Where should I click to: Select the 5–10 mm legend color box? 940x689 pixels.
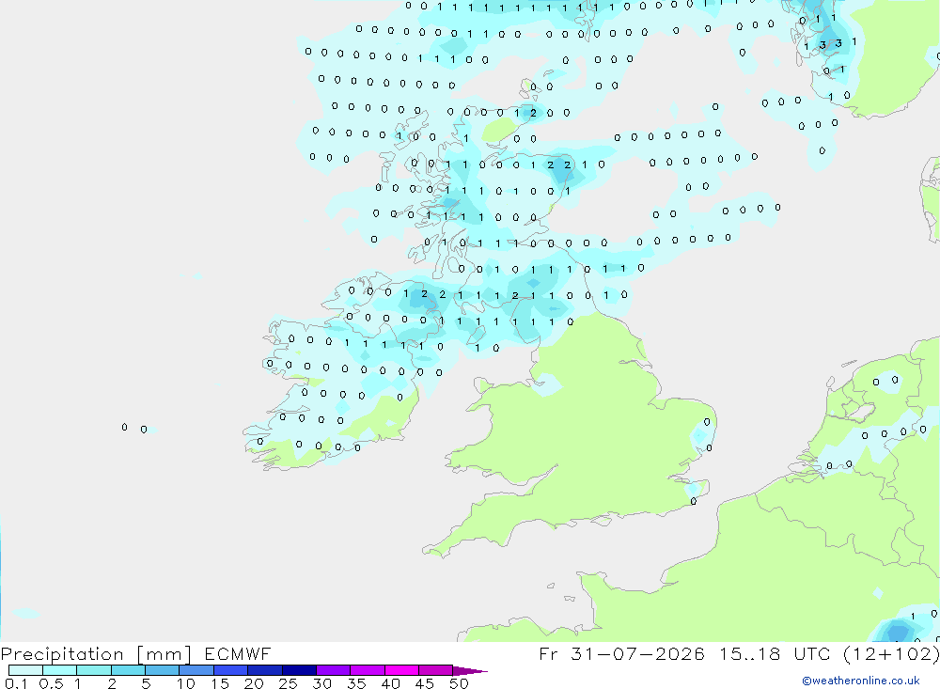pyautogui.click(x=163, y=670)
